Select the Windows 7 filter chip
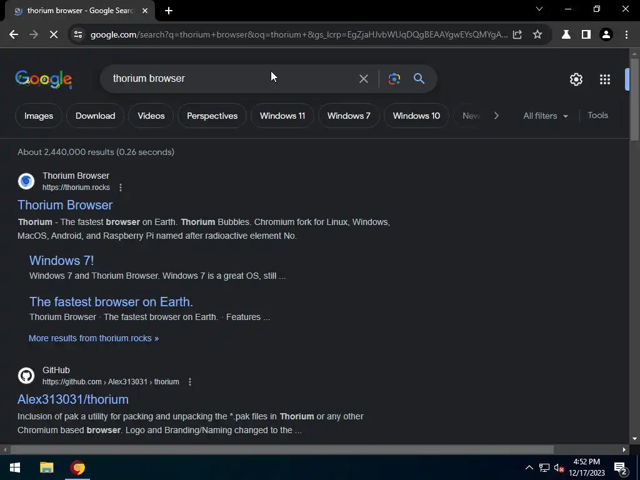This screenshot has height=480, width=640. 349,116
